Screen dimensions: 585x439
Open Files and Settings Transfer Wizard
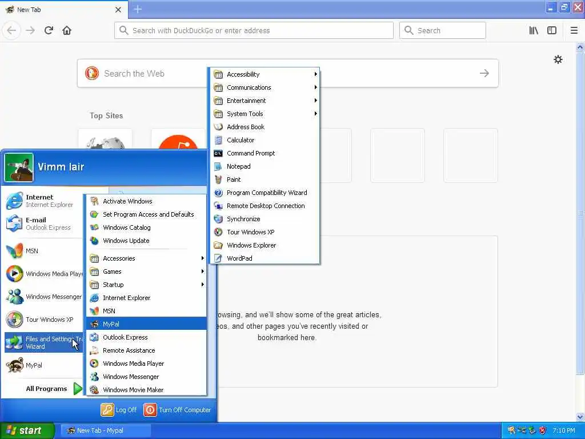click(43, 342)
